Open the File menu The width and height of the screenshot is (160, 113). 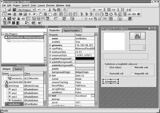(x=4, y=5)
